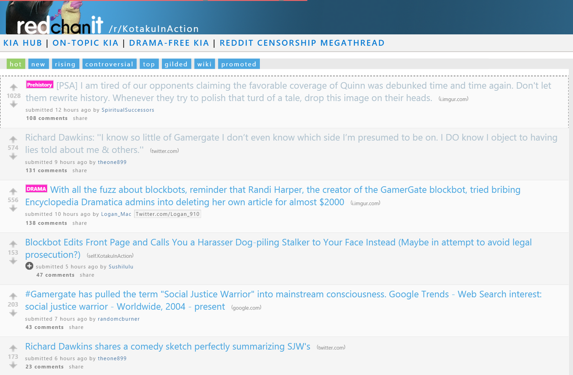Open i.imgur.com domain on Randi Harper post

365,203
